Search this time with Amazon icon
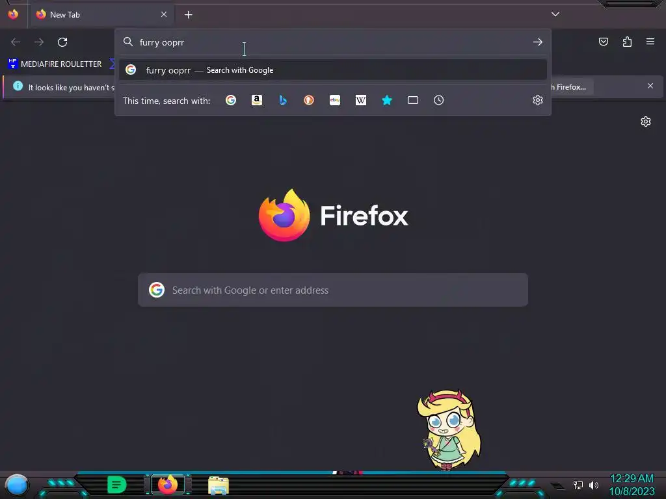This screenshot has width=666, height=499. point(256,100)
